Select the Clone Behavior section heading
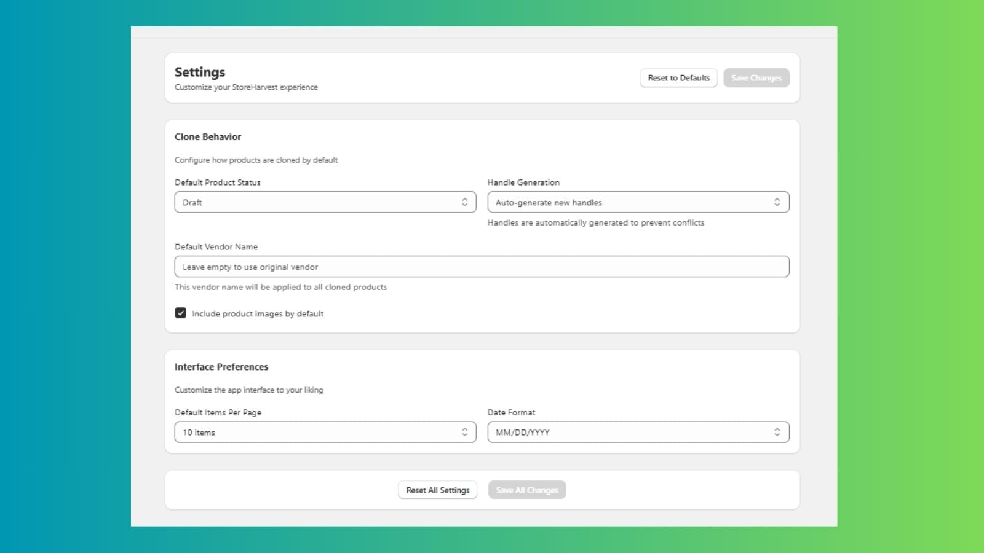This screenshot has height=553, width=984. 208,136
